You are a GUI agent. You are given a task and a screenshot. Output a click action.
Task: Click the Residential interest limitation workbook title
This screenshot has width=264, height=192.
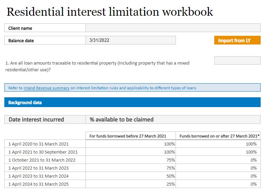tap(109, 12)
